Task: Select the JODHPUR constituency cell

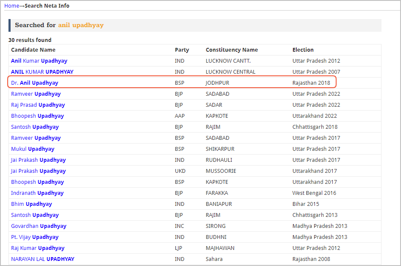Action: pyautogui.click(x=217, y=83)
